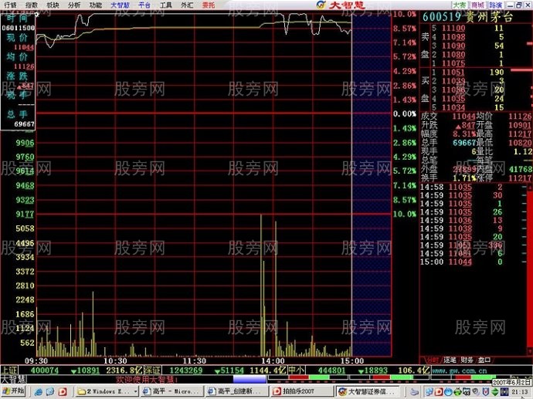Viewport: 533px width, 399px height.
Task: Open the 外汇 menu
Action: (x=187, y=5)
